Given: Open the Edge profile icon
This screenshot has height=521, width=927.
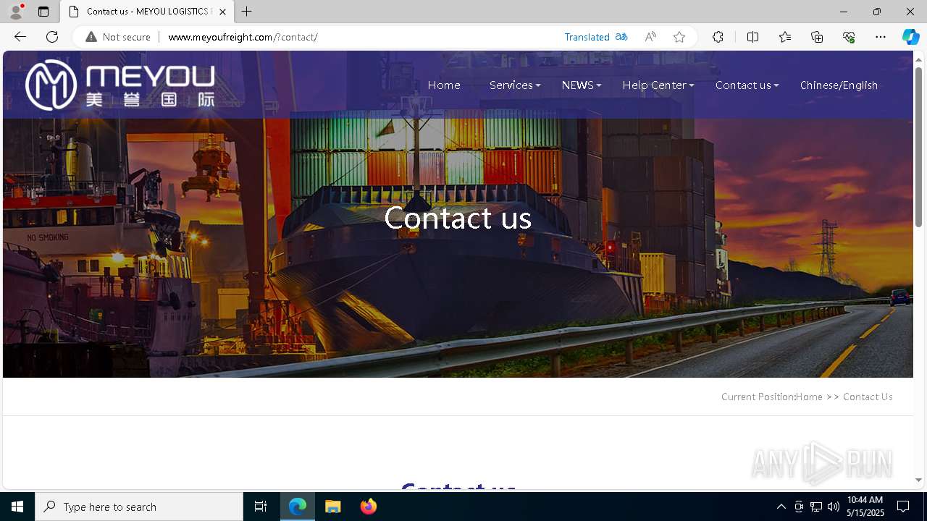Looking at the screenshot, I should pyautogui.click(x=15, y=12).
